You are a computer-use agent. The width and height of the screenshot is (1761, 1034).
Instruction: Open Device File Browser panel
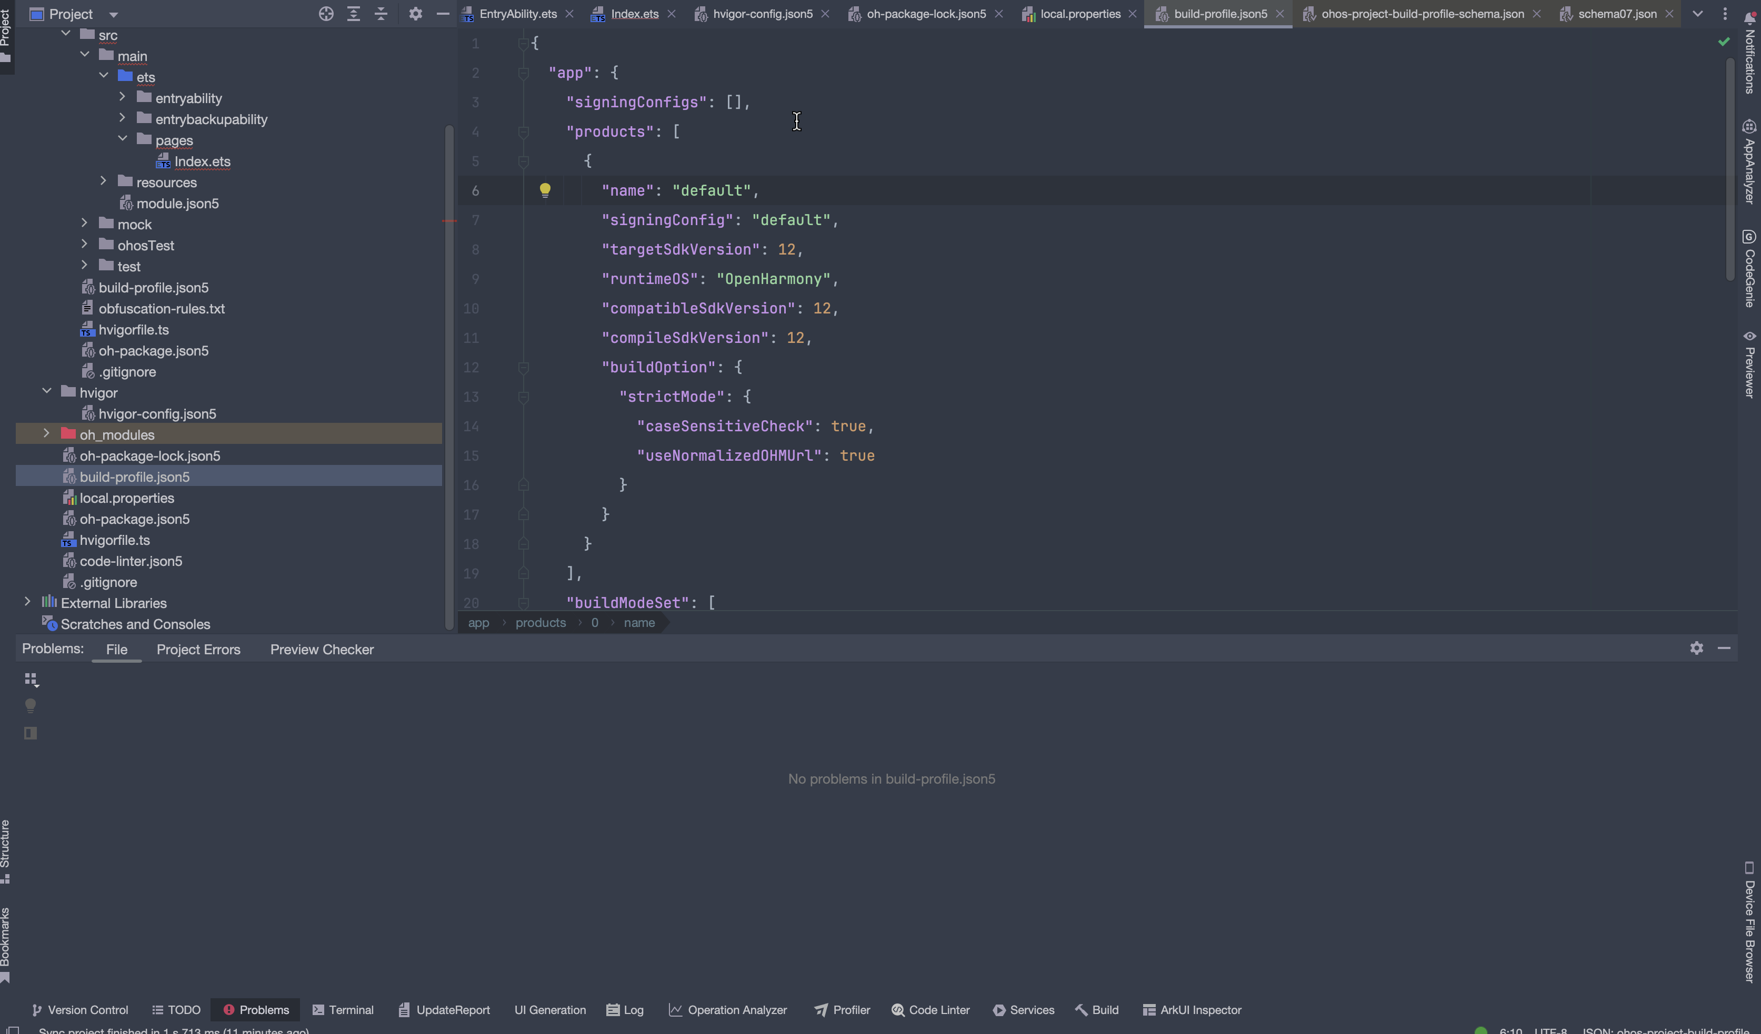click(1749, 923)
